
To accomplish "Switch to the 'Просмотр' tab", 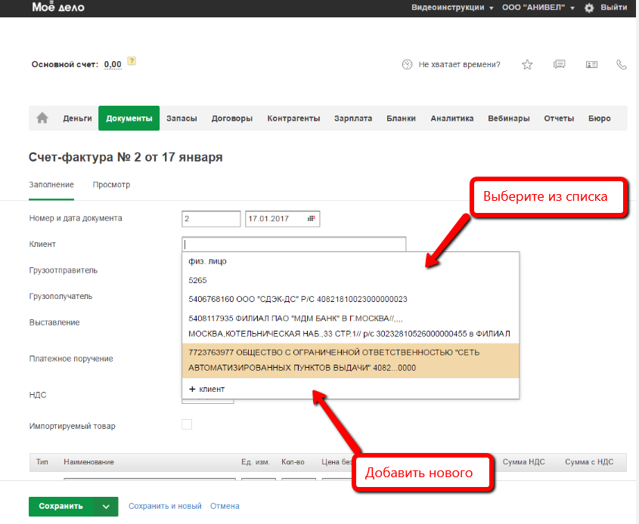I will coord(111,184).
